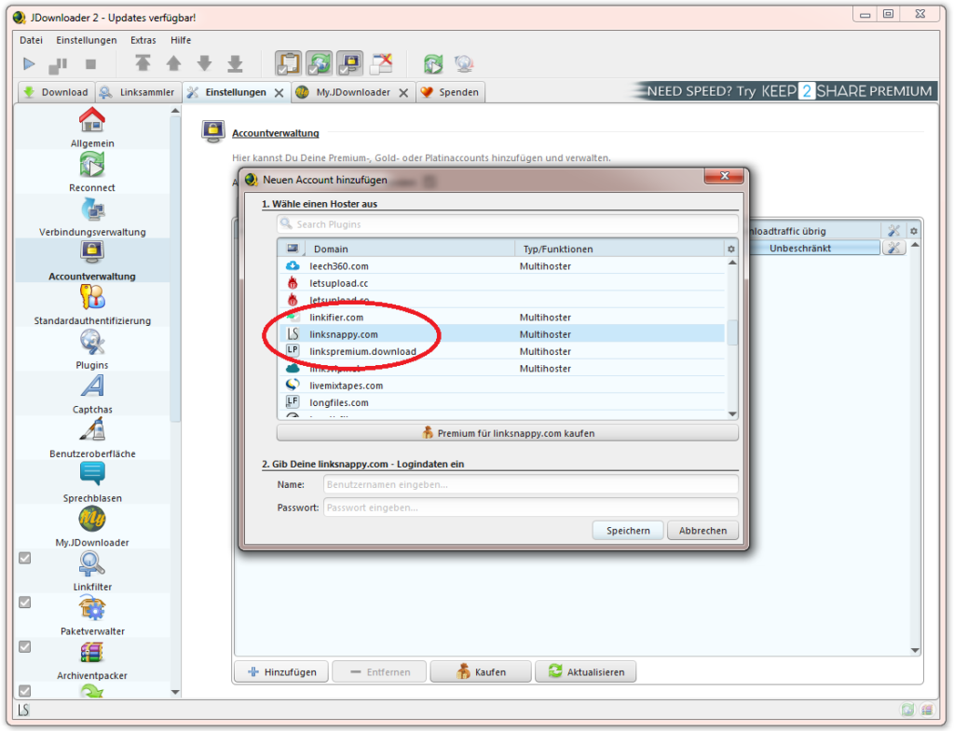Toggle the Archiventpacker extension checkbox
The height and width of the screenshot is (731, 954).
[25, 646]
